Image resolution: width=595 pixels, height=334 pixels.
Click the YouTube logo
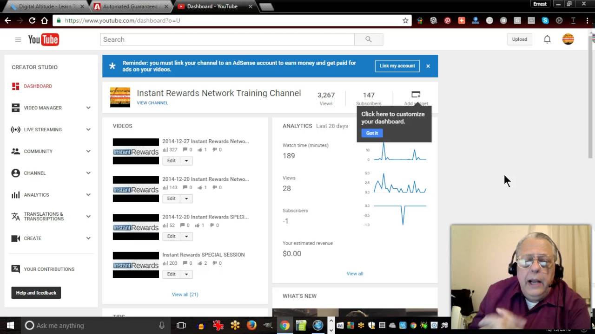point(43,39)
